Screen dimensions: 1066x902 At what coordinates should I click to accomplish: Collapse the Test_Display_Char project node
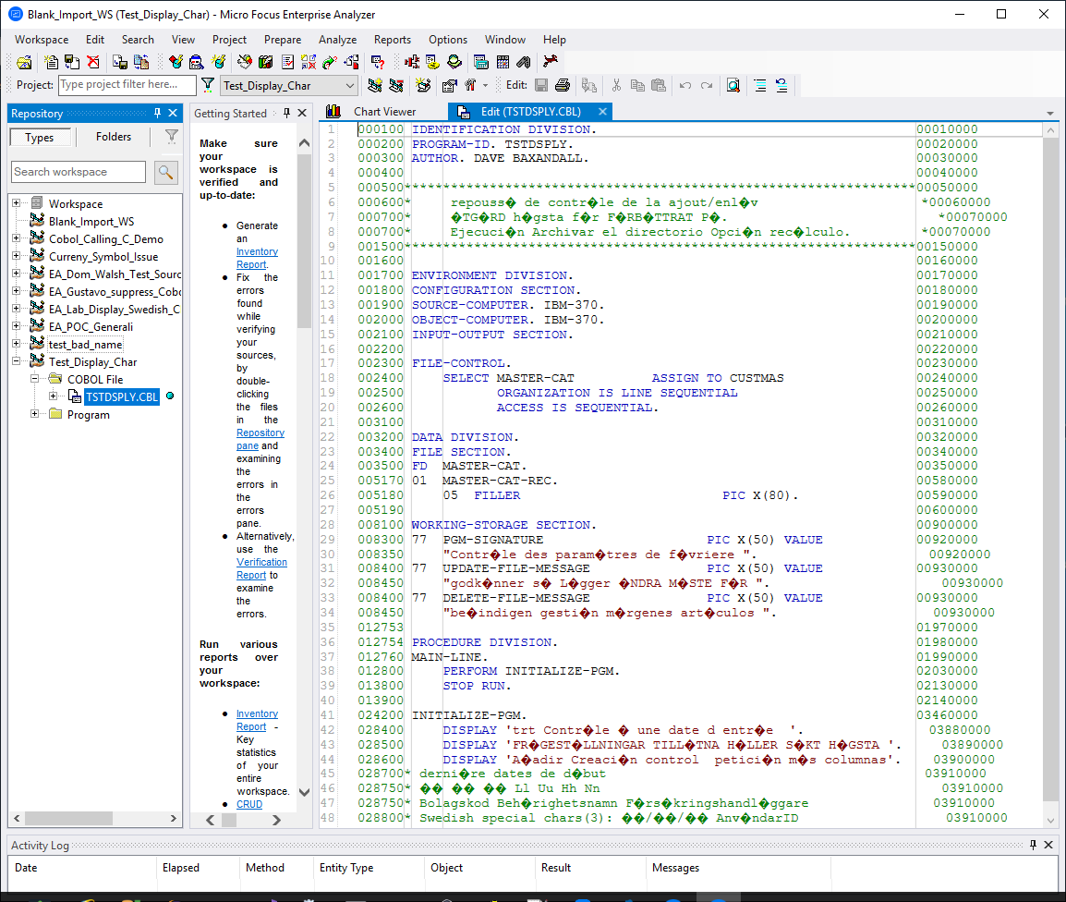coord(18,361)
